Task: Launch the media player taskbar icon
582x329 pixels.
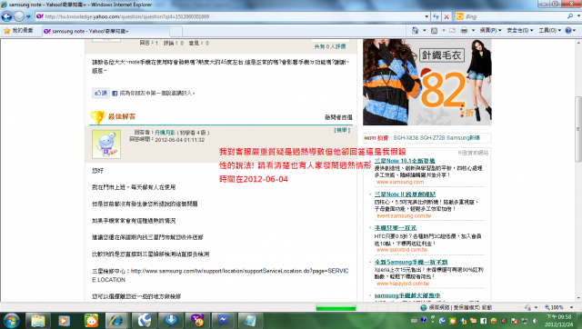Action: pyautogui.click(x=65, y=321)
